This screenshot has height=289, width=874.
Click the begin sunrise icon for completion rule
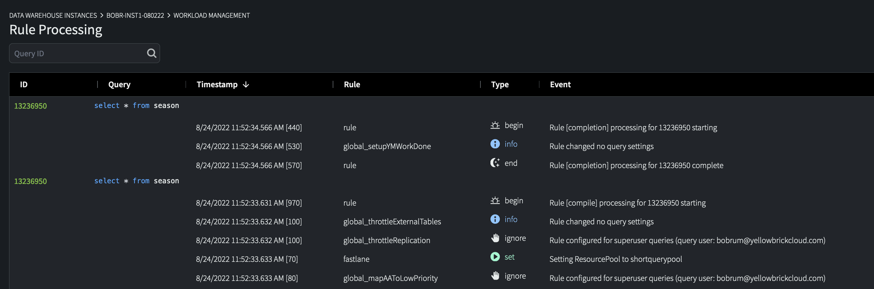click(x=495, y=125)
